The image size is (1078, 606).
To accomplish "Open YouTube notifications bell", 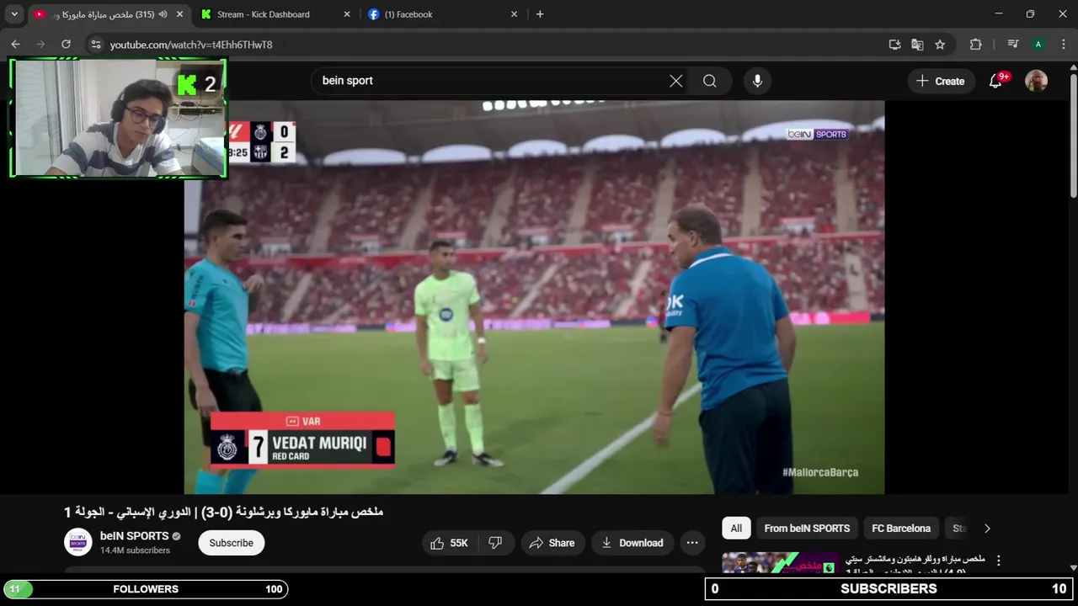I will (996, 81).
